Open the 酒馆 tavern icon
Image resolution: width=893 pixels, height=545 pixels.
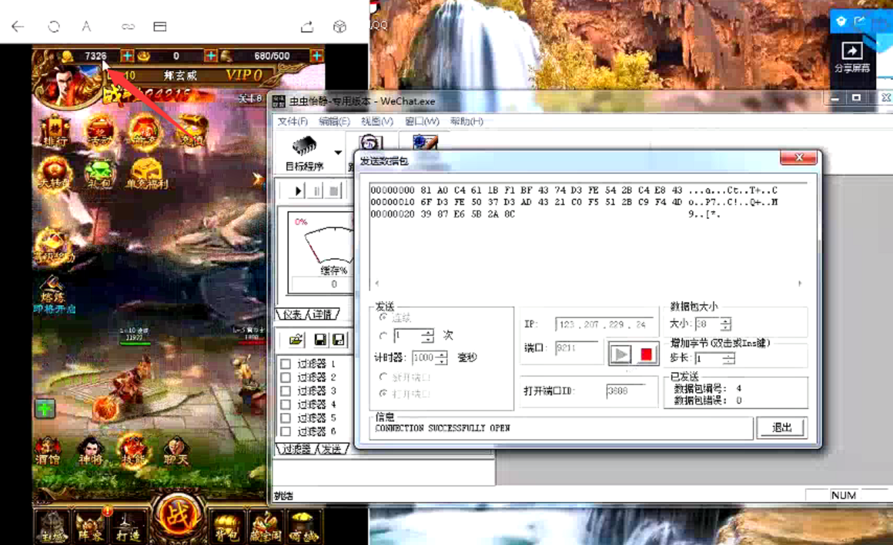click(47, 451)
